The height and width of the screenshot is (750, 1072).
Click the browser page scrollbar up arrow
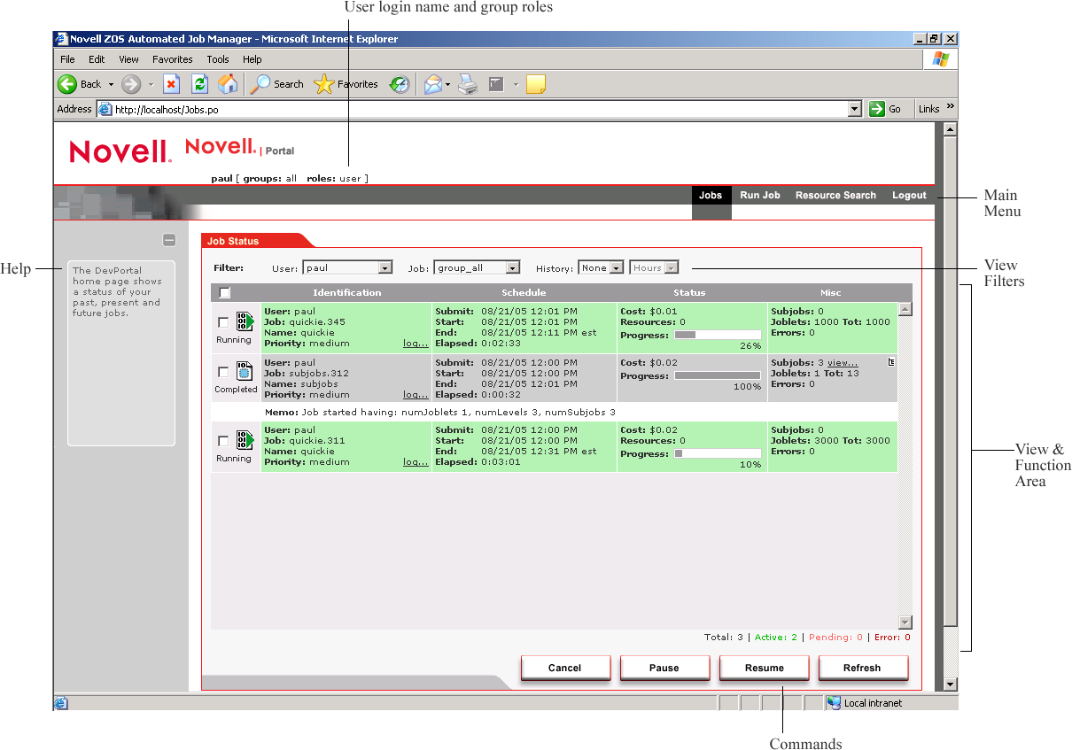tap(951, 129)
